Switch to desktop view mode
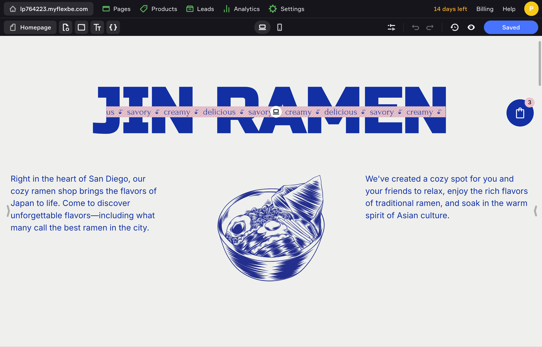This screenshot has width=542, height=347. (x=262, y=27)
